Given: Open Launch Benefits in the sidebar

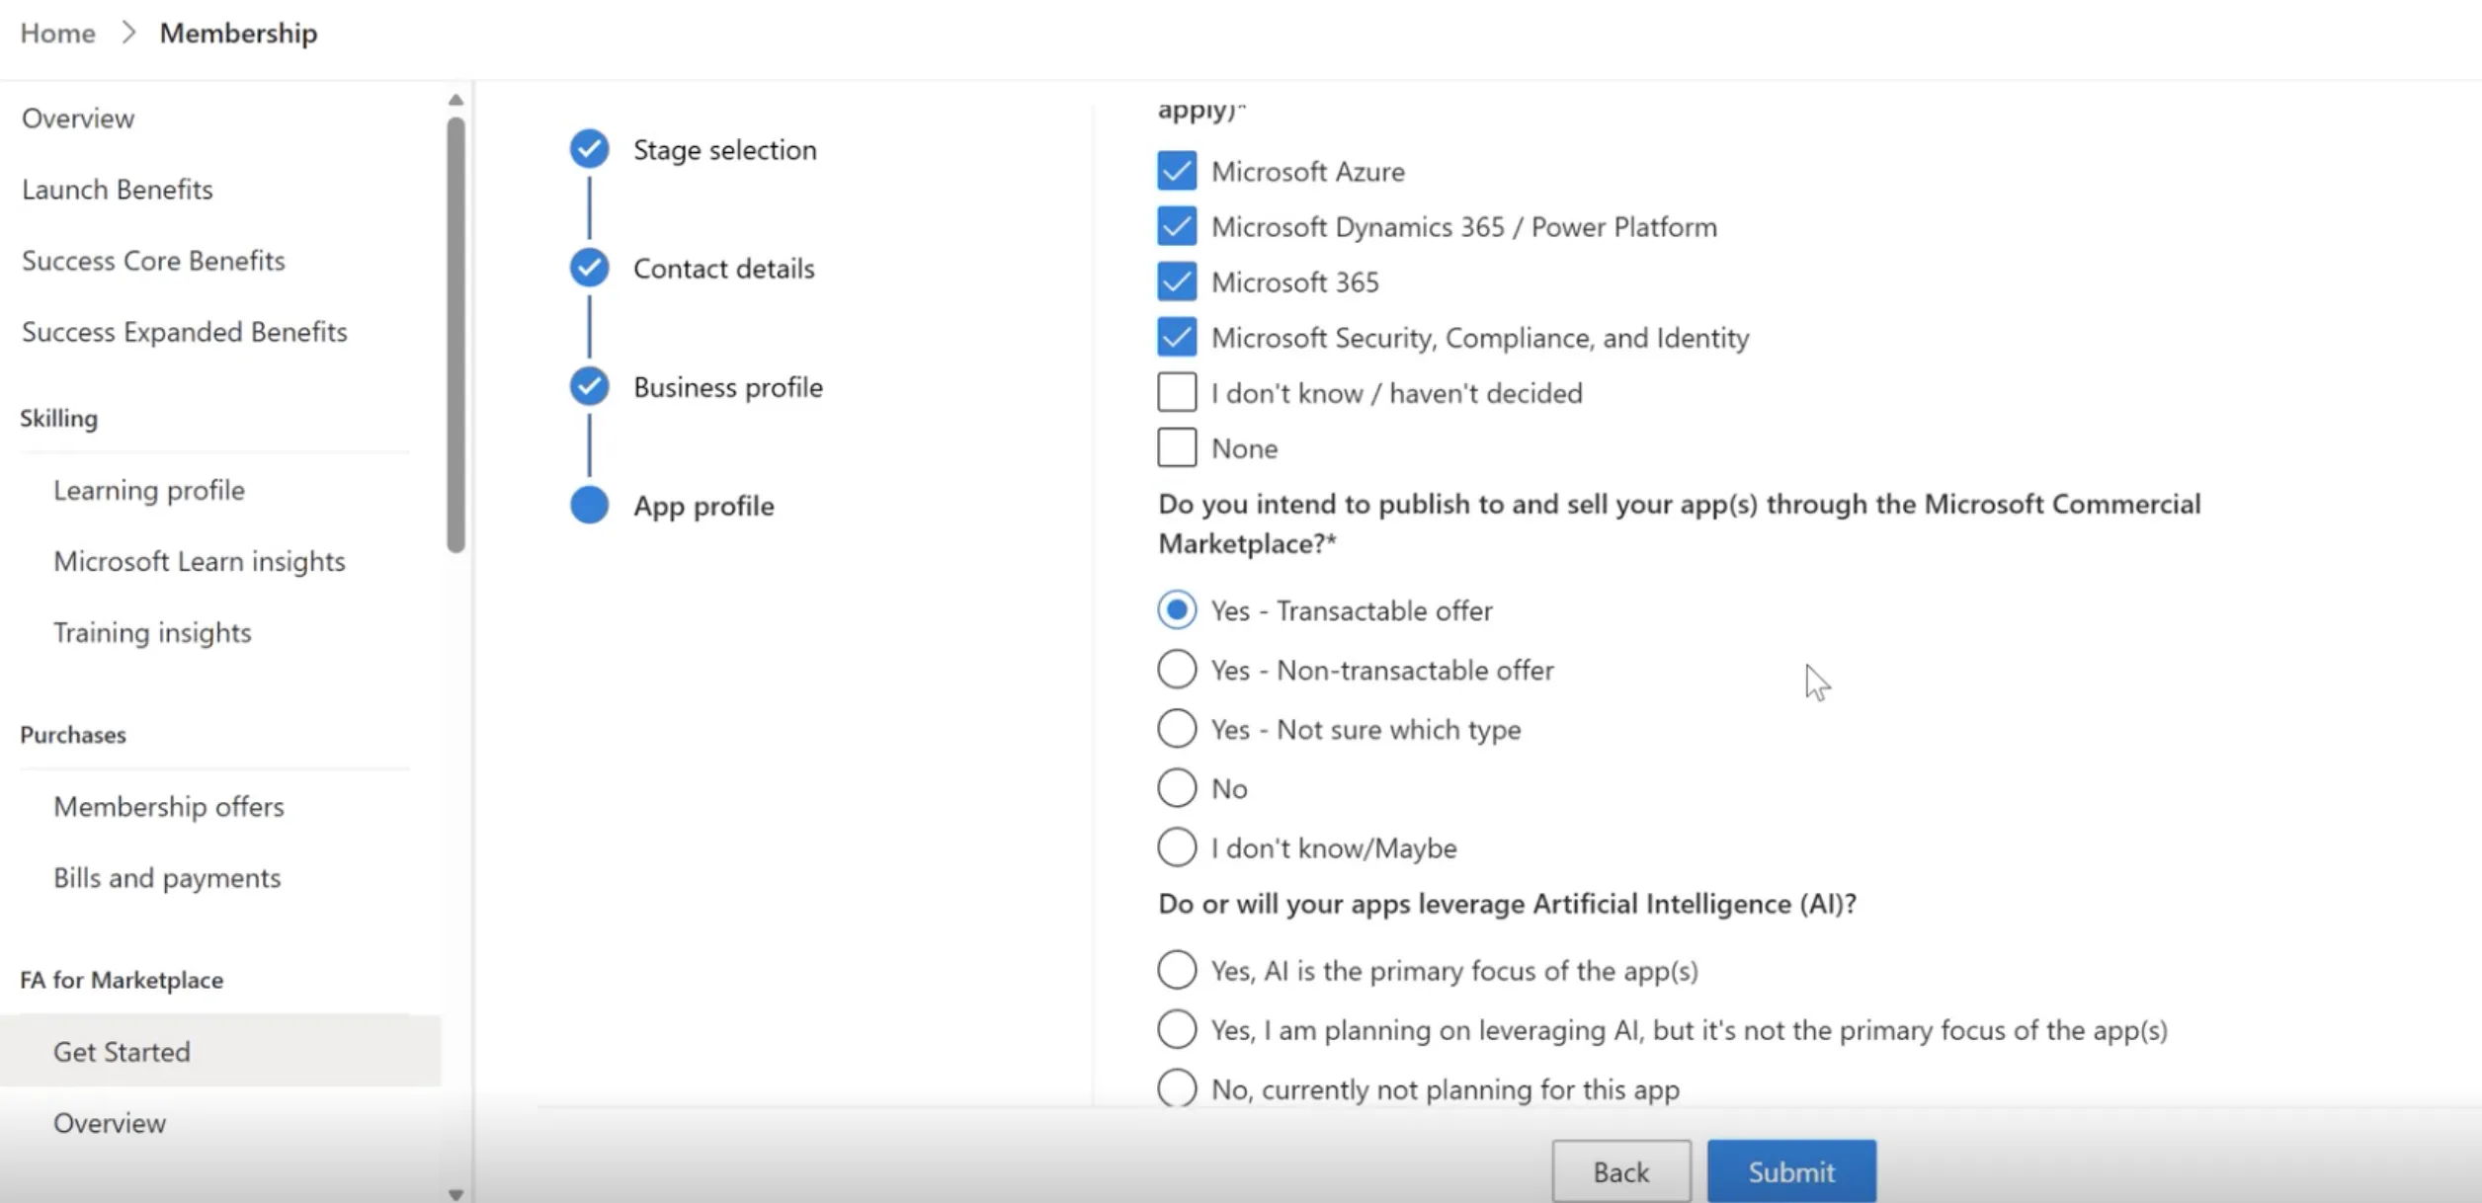Looking at the screenshot, I should 118,190.
